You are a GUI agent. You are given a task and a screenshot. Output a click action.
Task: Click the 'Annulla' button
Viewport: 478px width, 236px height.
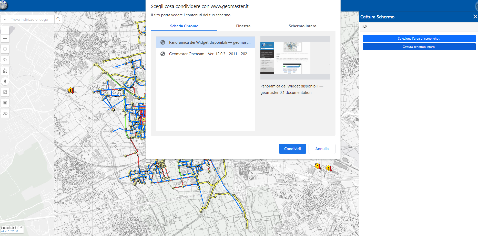tap(322, 149)
